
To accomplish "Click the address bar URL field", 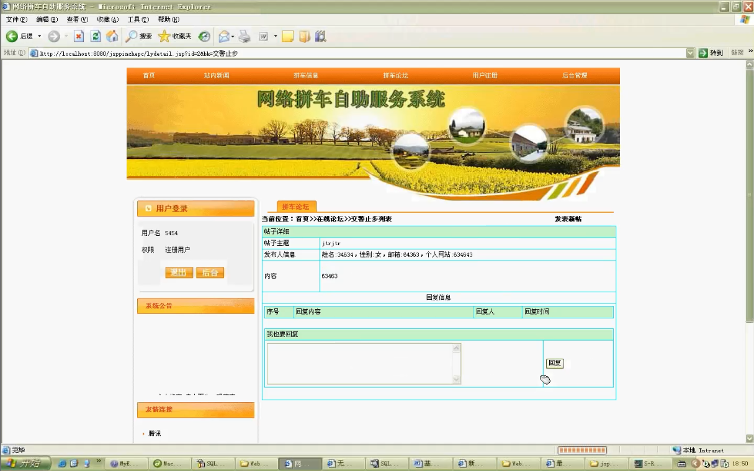I will [x=362, y=53].
